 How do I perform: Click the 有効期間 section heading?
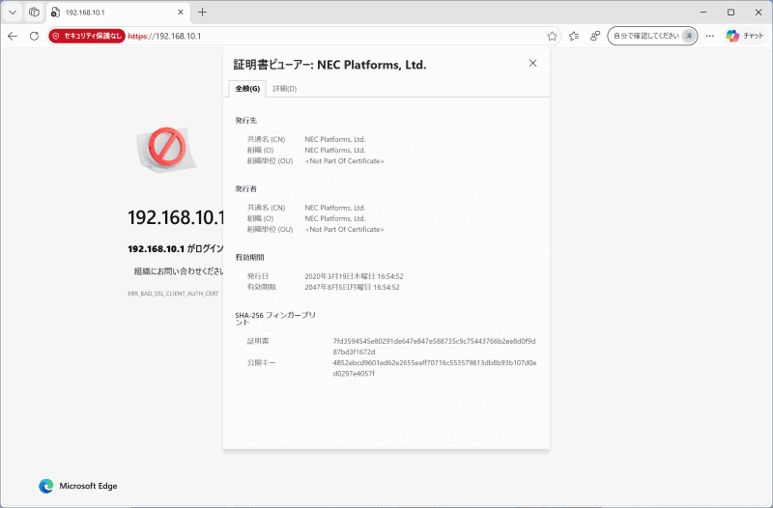click(x=249, y=257)
